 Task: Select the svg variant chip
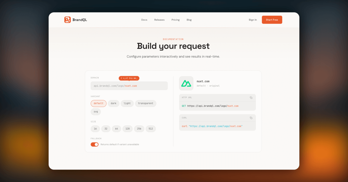pyautogui.click(x=96, y=112)
